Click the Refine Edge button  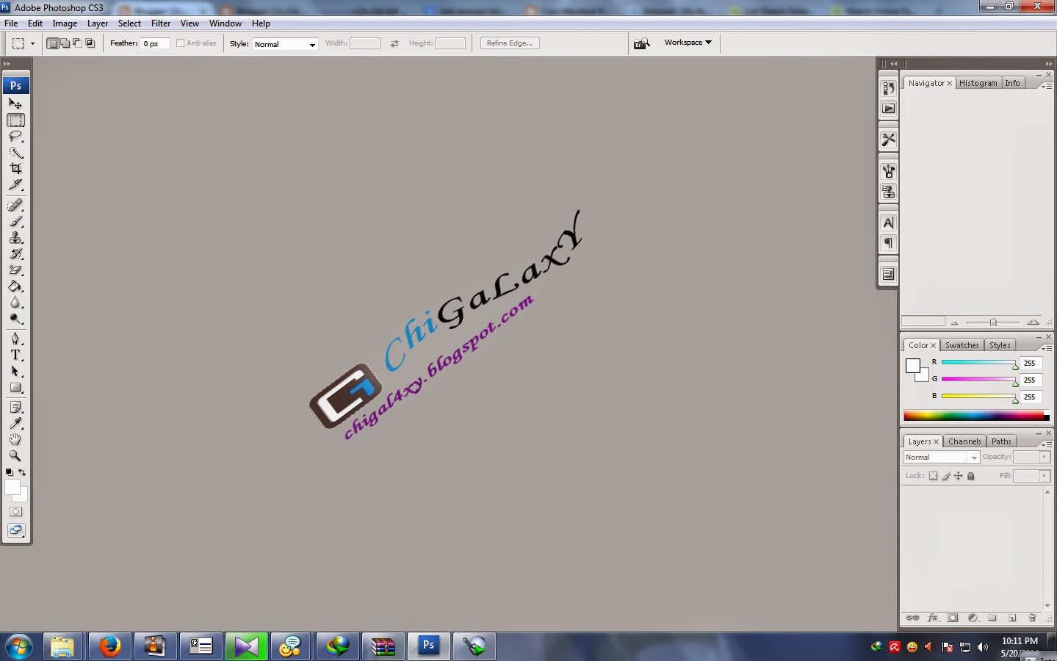[x=510, y=43]
